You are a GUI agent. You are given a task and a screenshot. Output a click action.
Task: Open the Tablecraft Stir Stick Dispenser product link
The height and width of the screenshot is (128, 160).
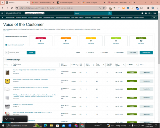click(x=23, y=104)
